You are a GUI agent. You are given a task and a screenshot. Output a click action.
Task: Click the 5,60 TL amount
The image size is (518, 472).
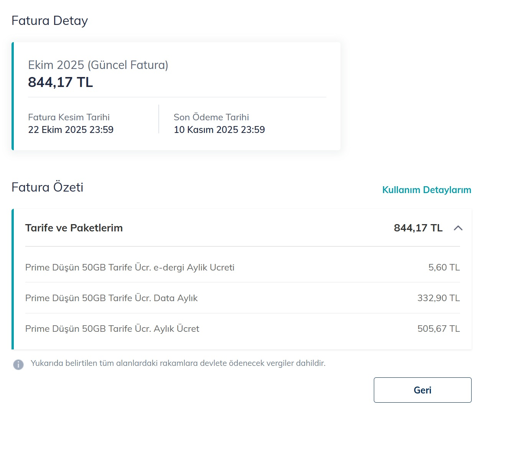coord(444,267)
